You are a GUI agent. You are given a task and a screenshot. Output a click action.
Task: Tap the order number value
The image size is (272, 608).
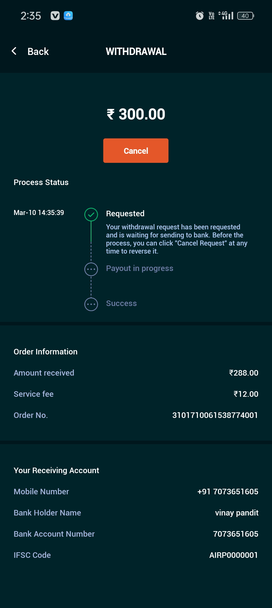pyautogui.click(x=215, y=415)
